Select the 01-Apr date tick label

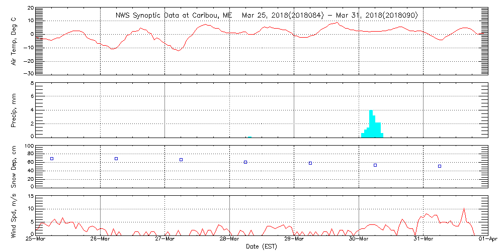[x=488, y=239]
